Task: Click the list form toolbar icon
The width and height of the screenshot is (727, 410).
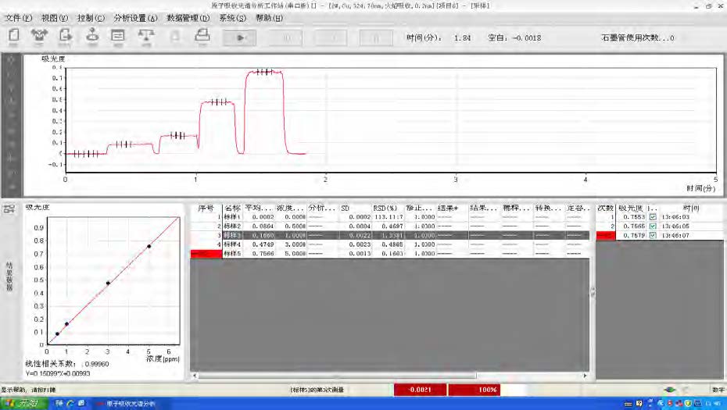Action: (x=119, y=35)
